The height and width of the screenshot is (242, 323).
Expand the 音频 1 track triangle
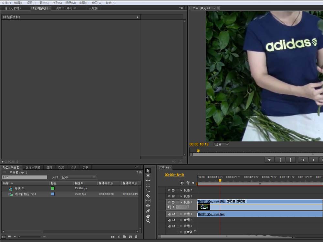[181, 214]
